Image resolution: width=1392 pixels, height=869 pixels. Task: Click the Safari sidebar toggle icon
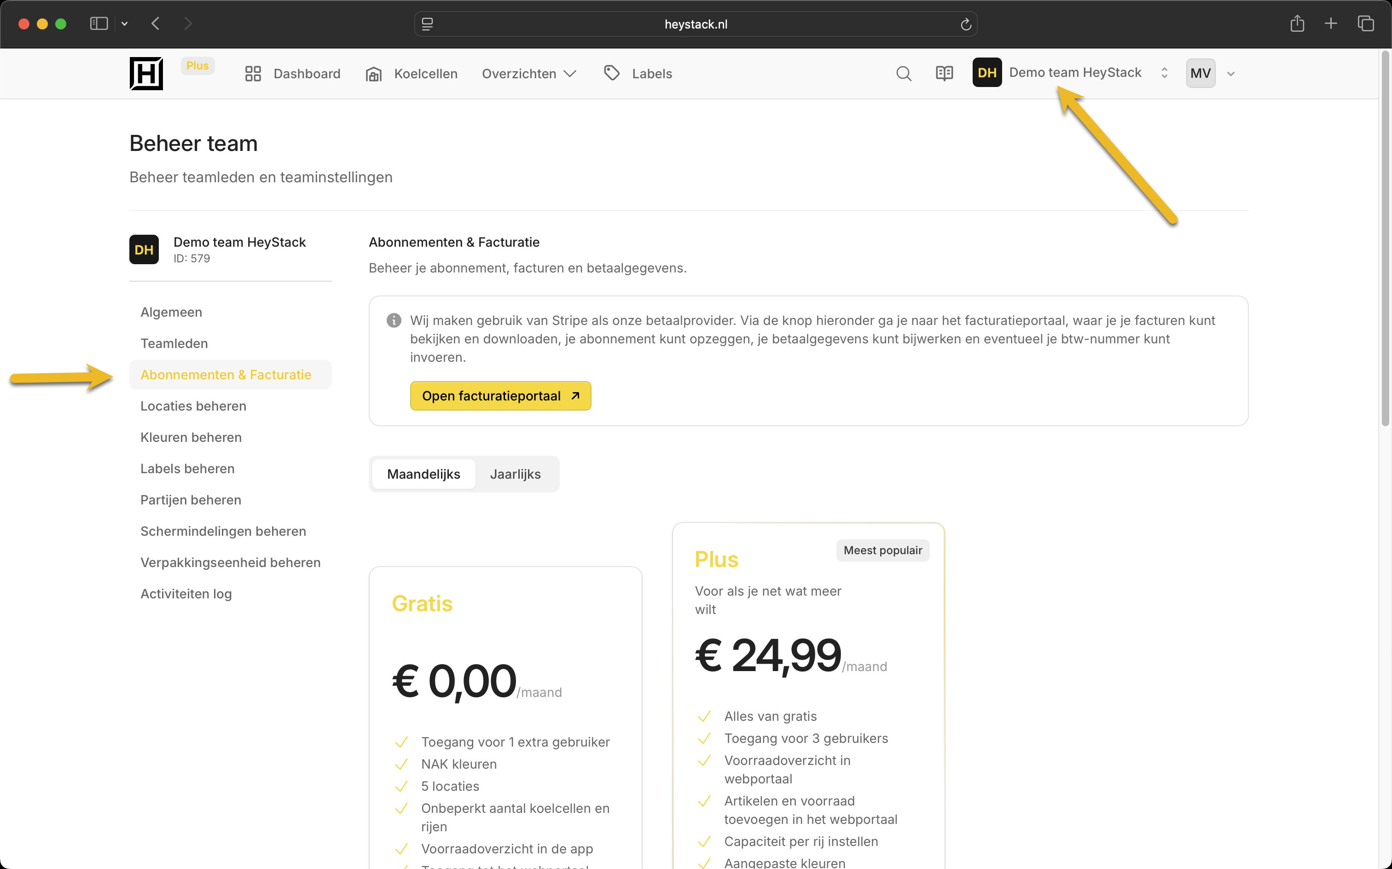pos(99,23)
